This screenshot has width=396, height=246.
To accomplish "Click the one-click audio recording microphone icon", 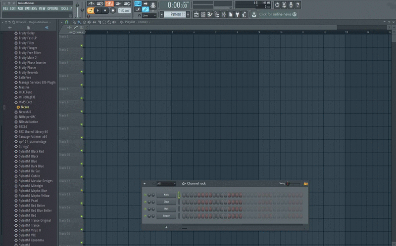I will [291, 5].
